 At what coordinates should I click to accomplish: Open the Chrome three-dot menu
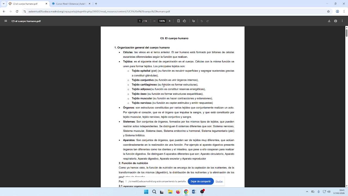(x=344, y=11)
